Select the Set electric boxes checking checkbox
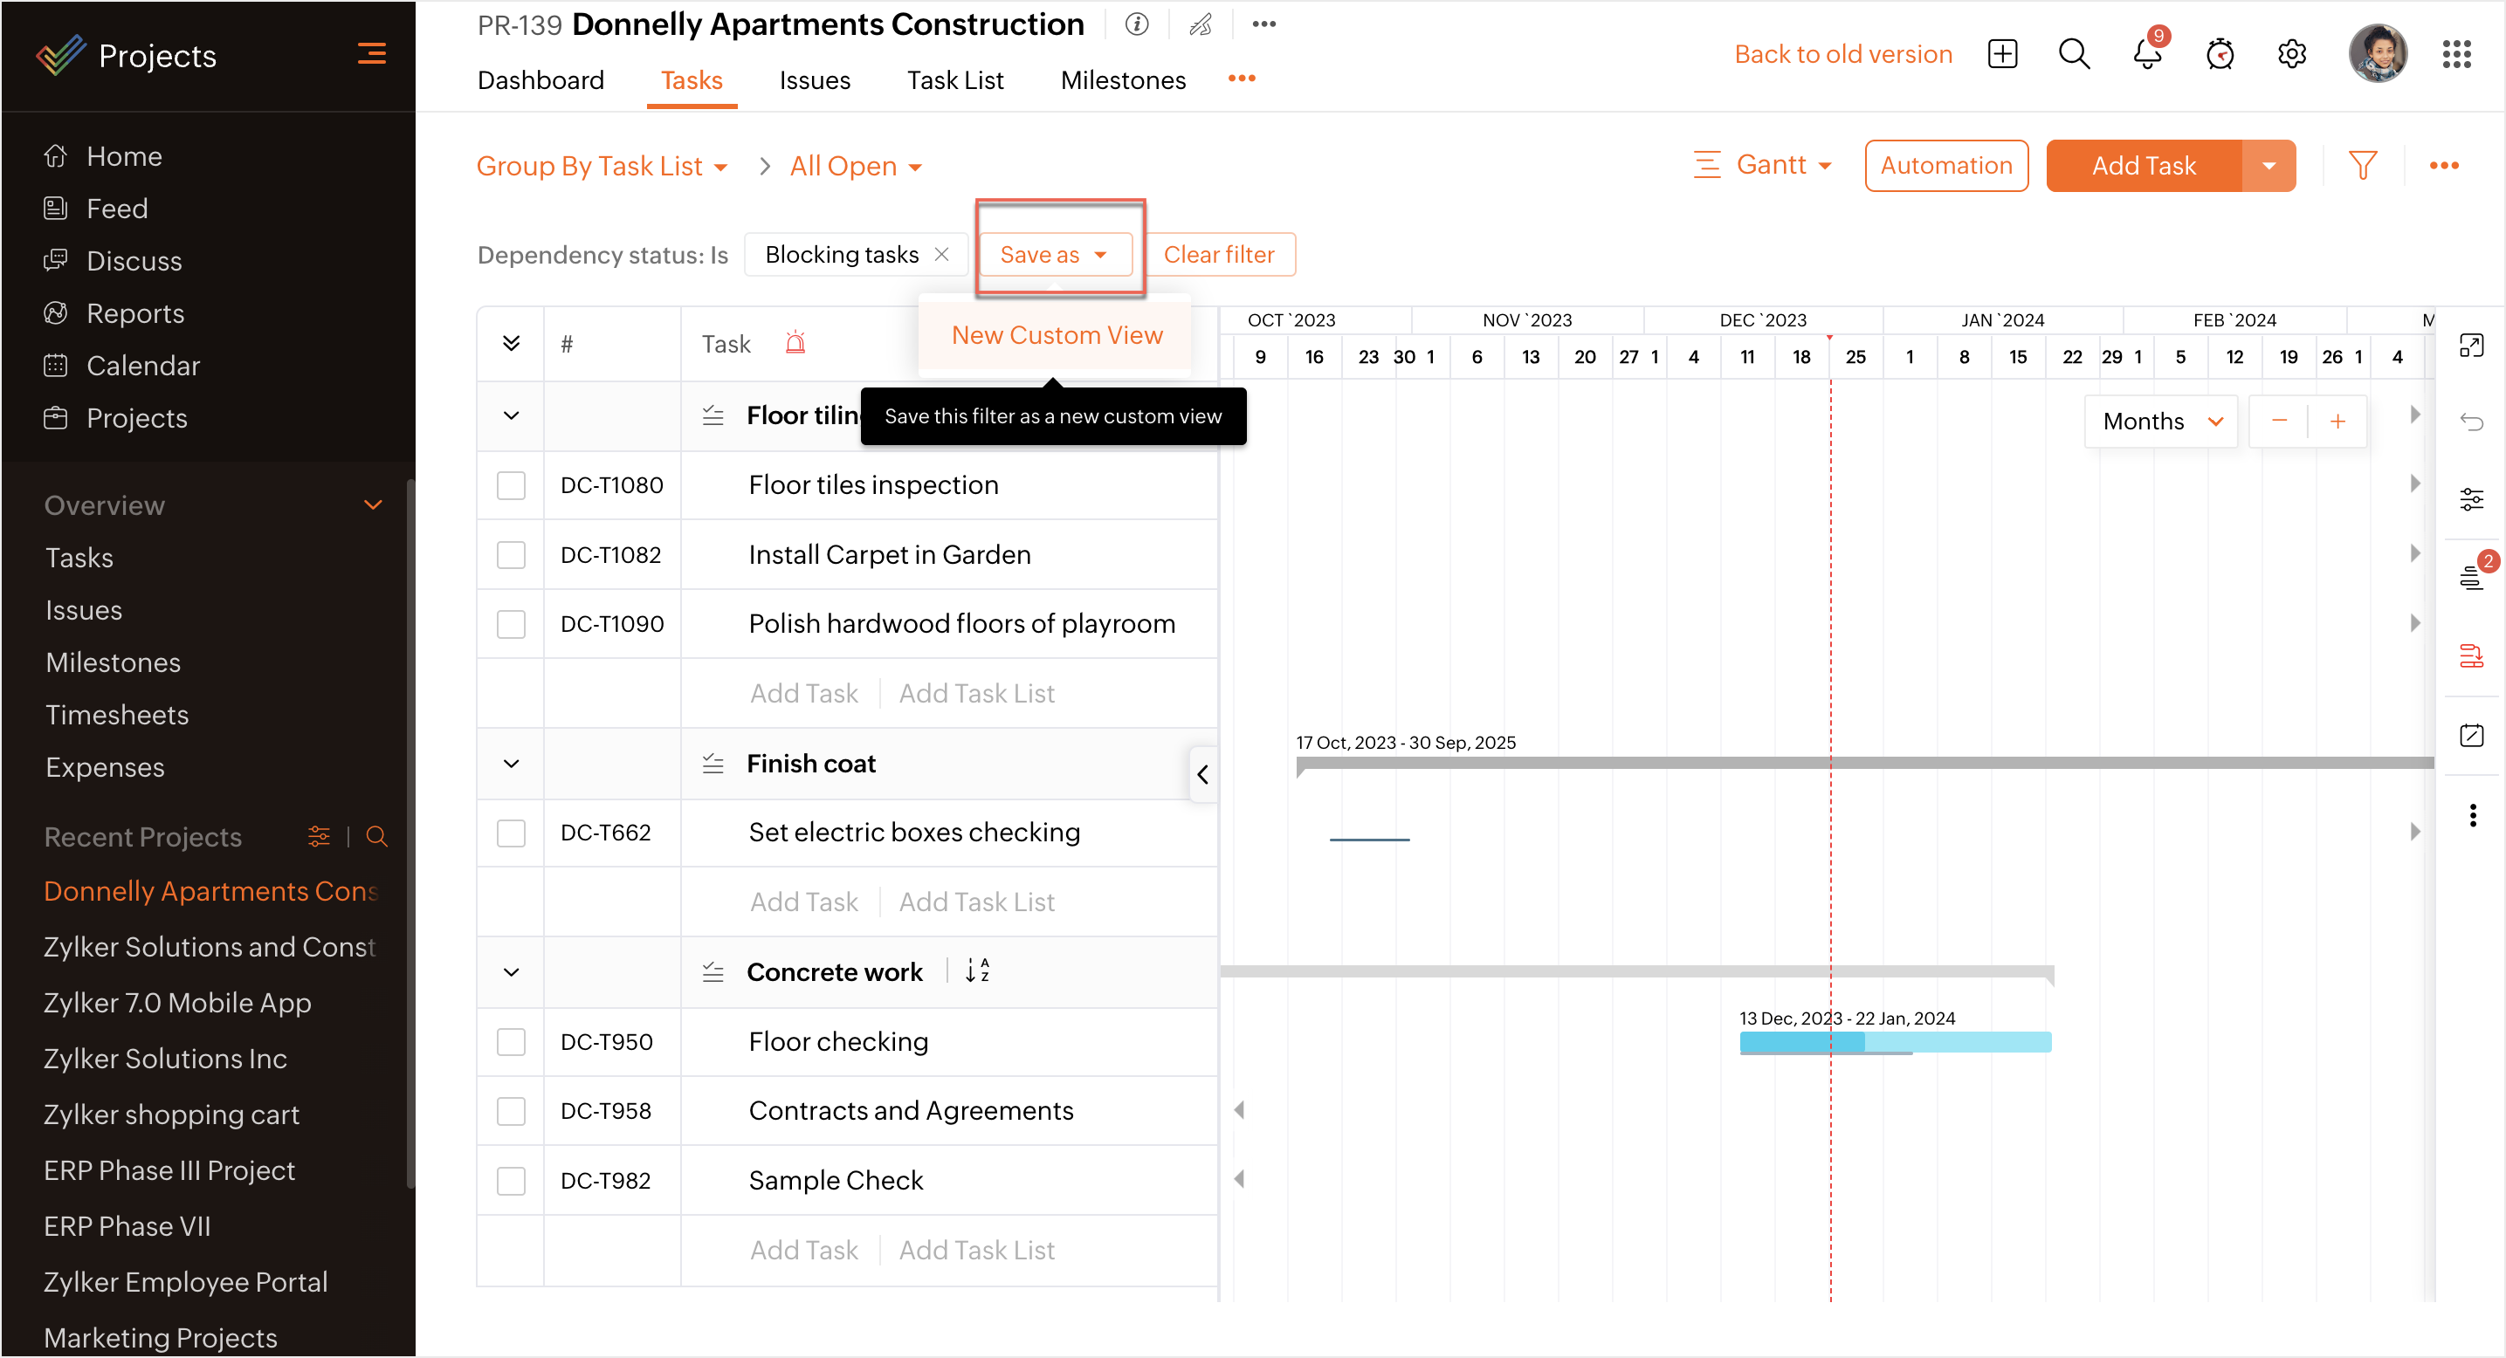Image resolution: width=2506 pixels, height=1358 pixels. tap(511, 833)
